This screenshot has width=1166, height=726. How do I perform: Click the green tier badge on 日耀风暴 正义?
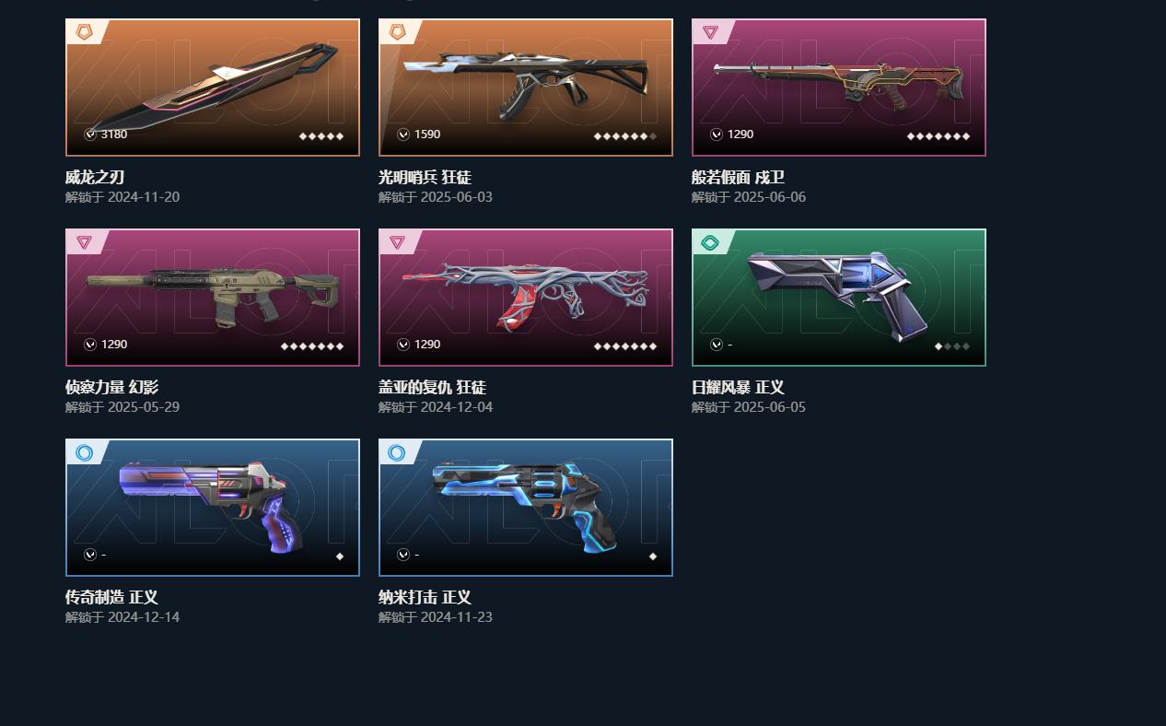pyautogui.click(x=710, y=242)
